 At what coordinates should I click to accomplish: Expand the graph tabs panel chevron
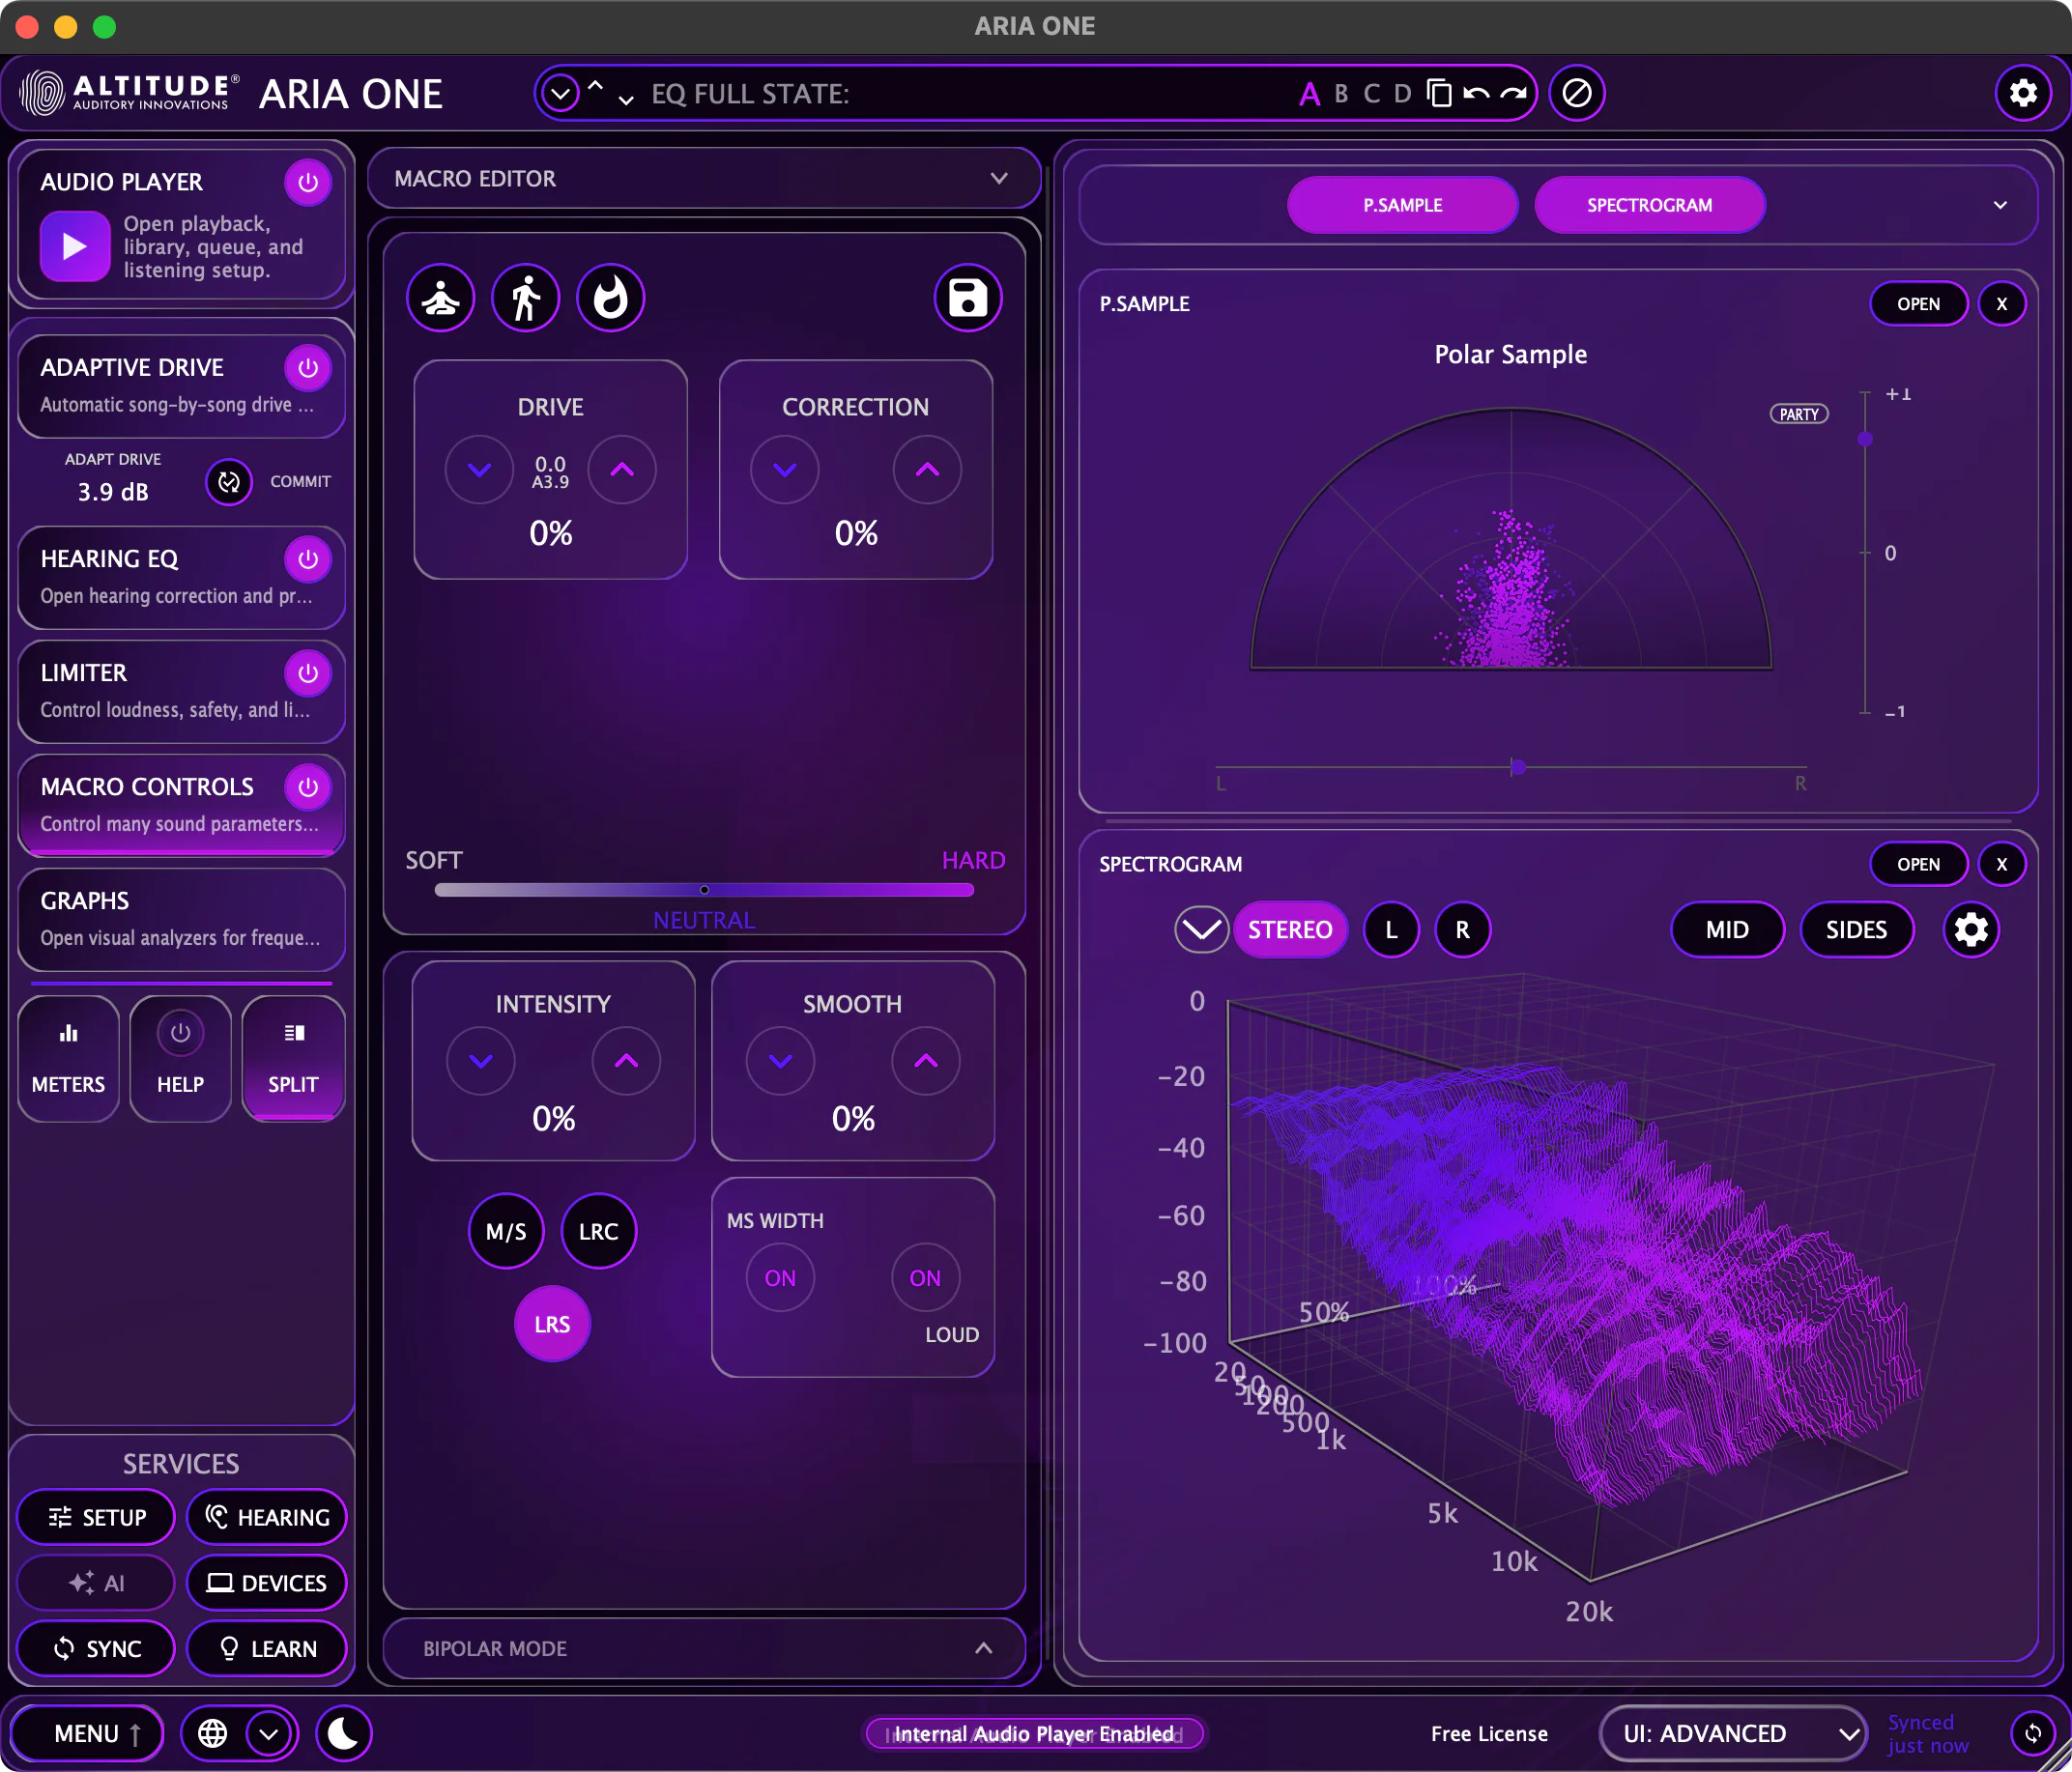click(x=2000, y=205)
